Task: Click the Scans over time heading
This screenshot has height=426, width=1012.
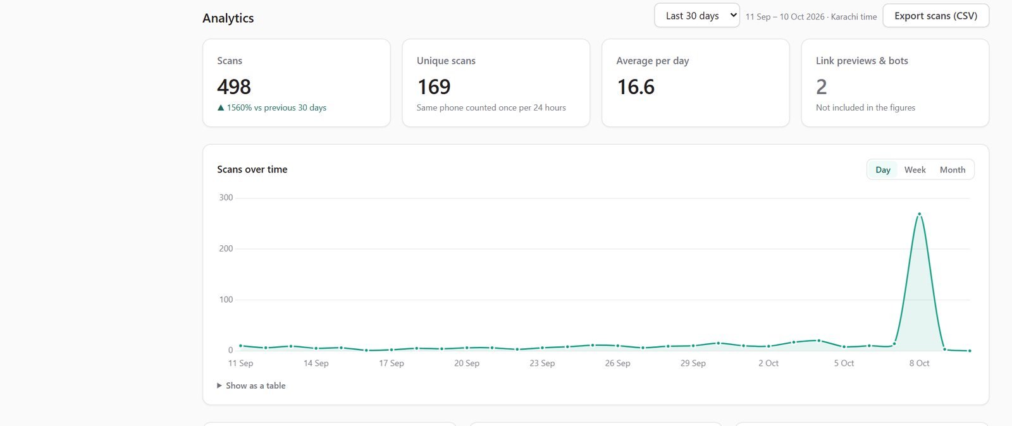Action: pyautogui.click(x=252, y=169)
